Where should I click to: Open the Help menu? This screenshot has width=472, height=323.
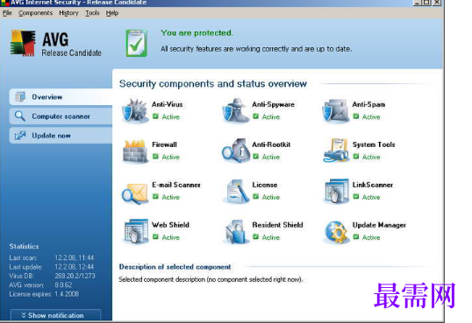(112, 13)
